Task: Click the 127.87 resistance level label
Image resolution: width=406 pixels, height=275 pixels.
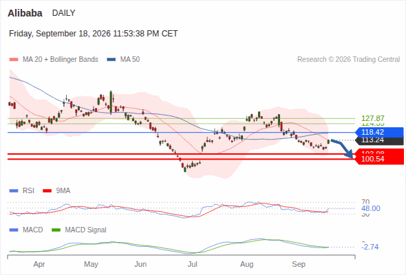Action: (x=372, y=118)
